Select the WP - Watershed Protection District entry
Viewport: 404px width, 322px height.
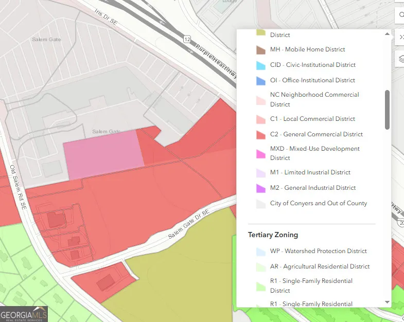318,251
